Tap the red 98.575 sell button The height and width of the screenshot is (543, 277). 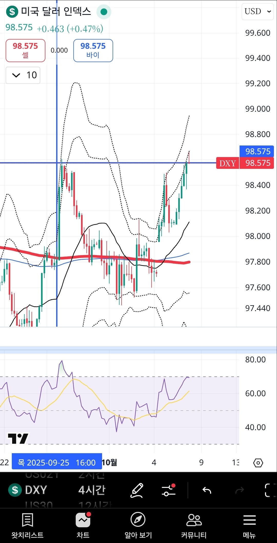click(x=25, y=51)
